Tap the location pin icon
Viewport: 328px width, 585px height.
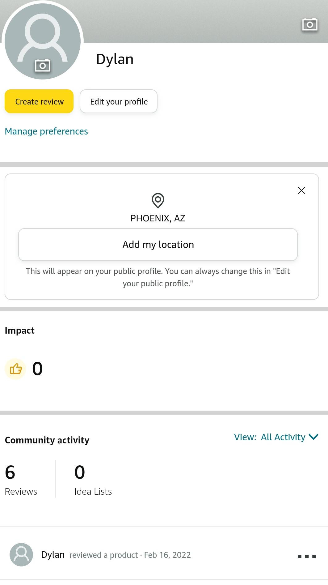[x=158, y=200]
